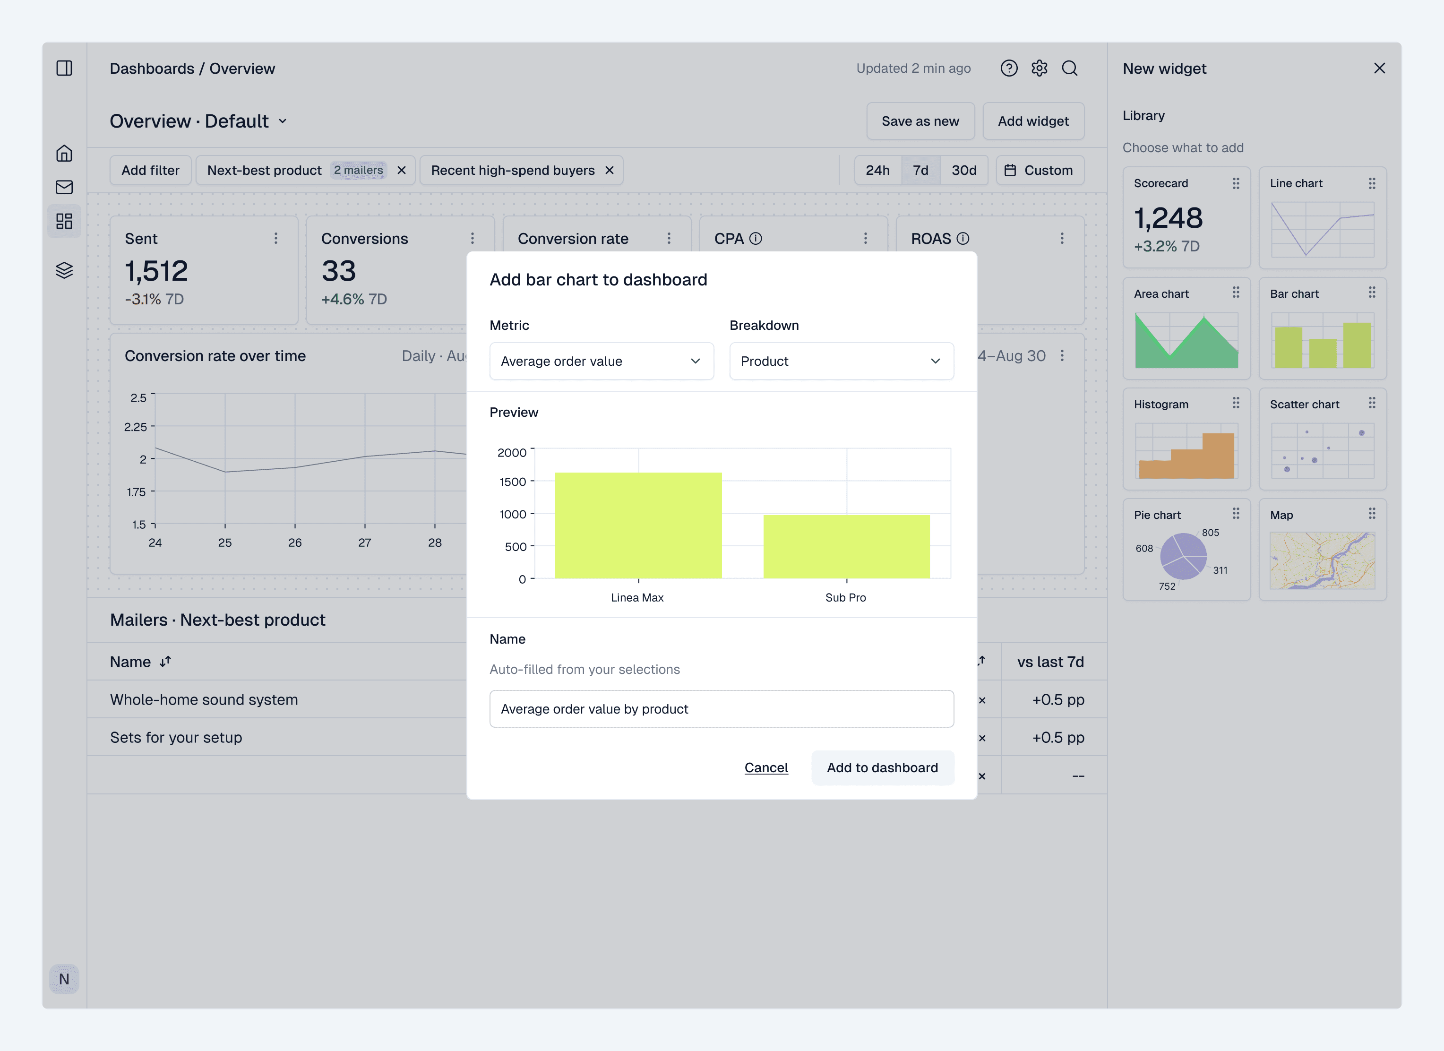Open the Conversions card options menu
The height and width of the screenshot is (1051, 1444).
[473, 238]
